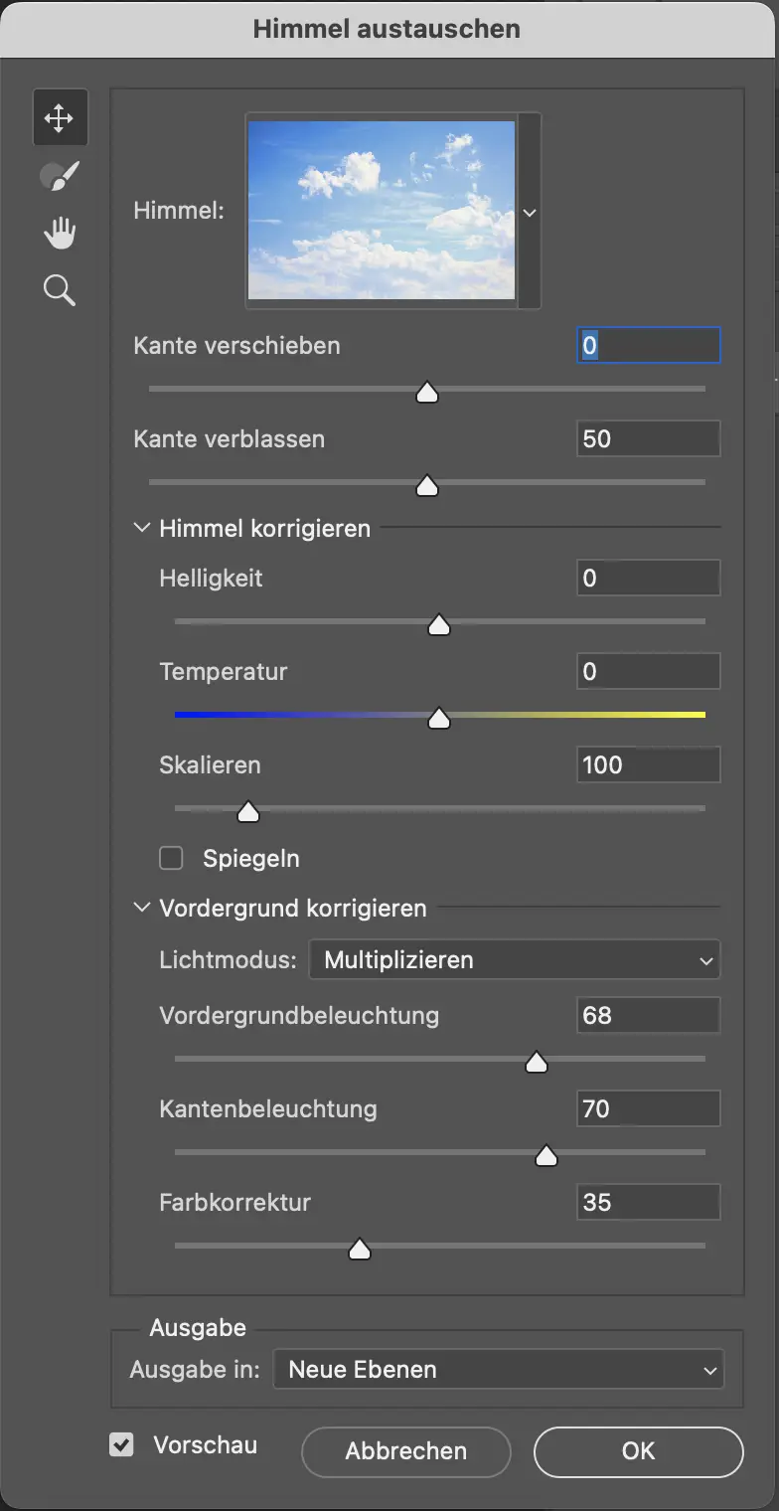Open the Ausgabe in dropdown
The width and height of the screenshot is (779, 1511).
point(499,1369)
